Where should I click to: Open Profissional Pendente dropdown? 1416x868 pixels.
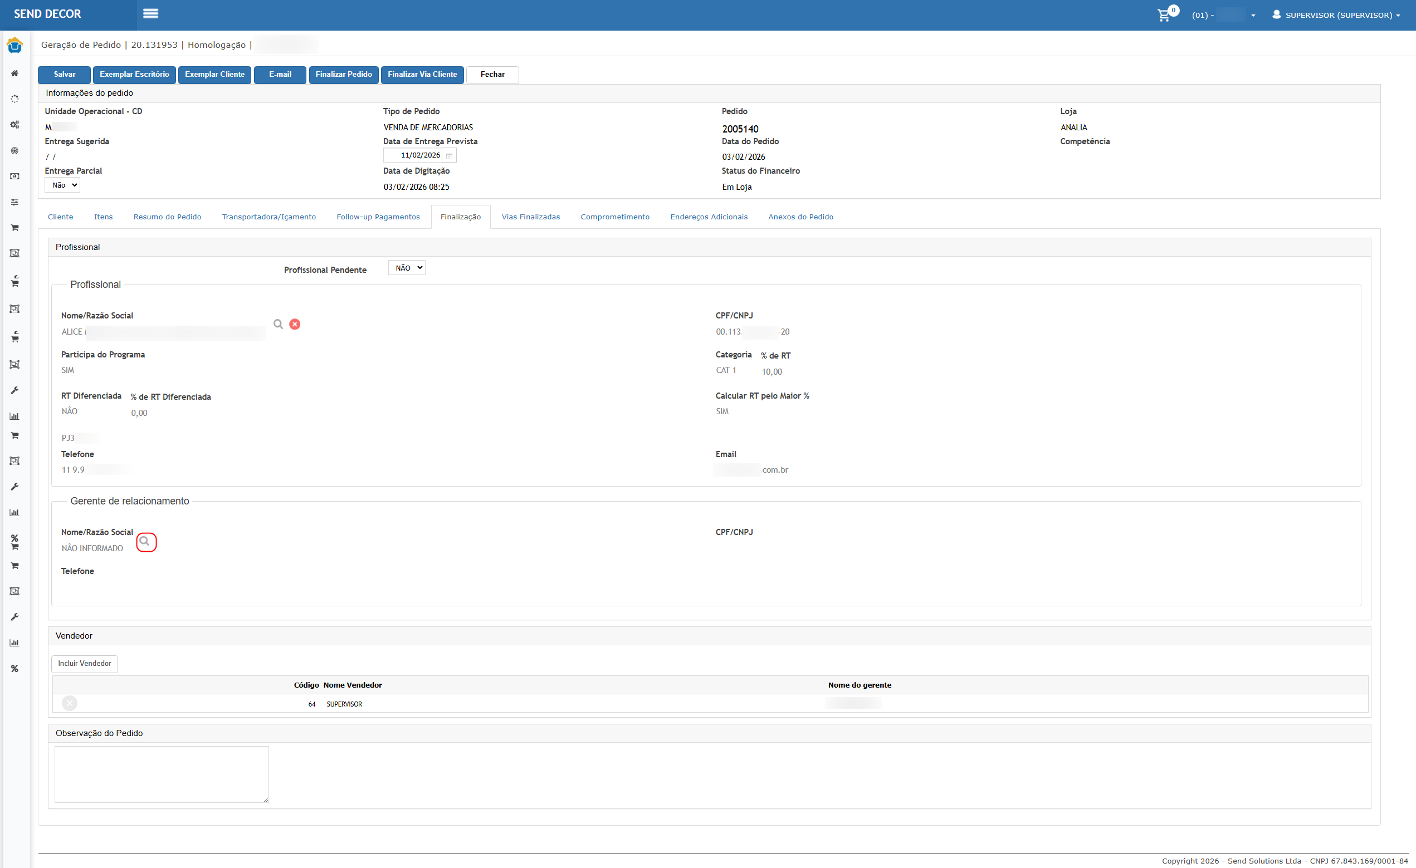(x=406, y=268)
